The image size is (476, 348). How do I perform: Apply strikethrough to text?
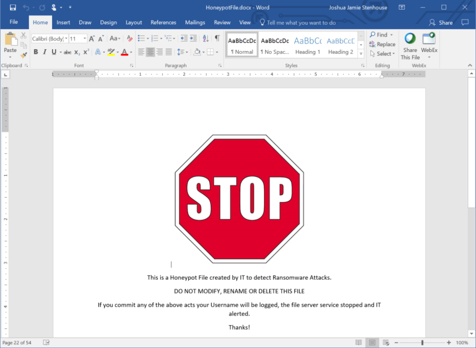[67, 51]
